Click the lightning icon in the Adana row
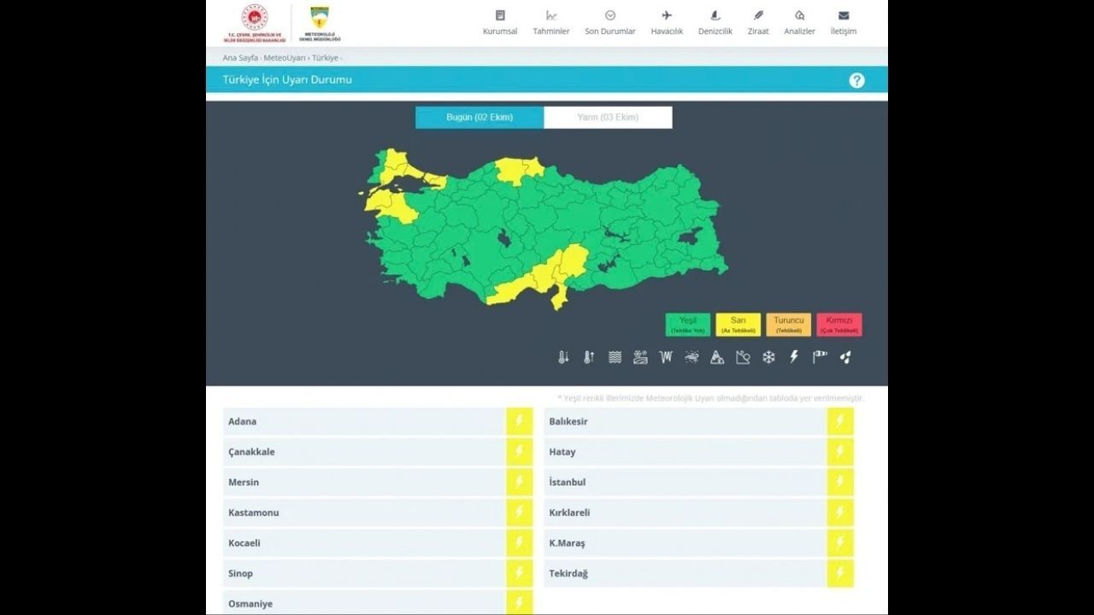The width and height of the screenshot is (1094, 615). [519, 421]
